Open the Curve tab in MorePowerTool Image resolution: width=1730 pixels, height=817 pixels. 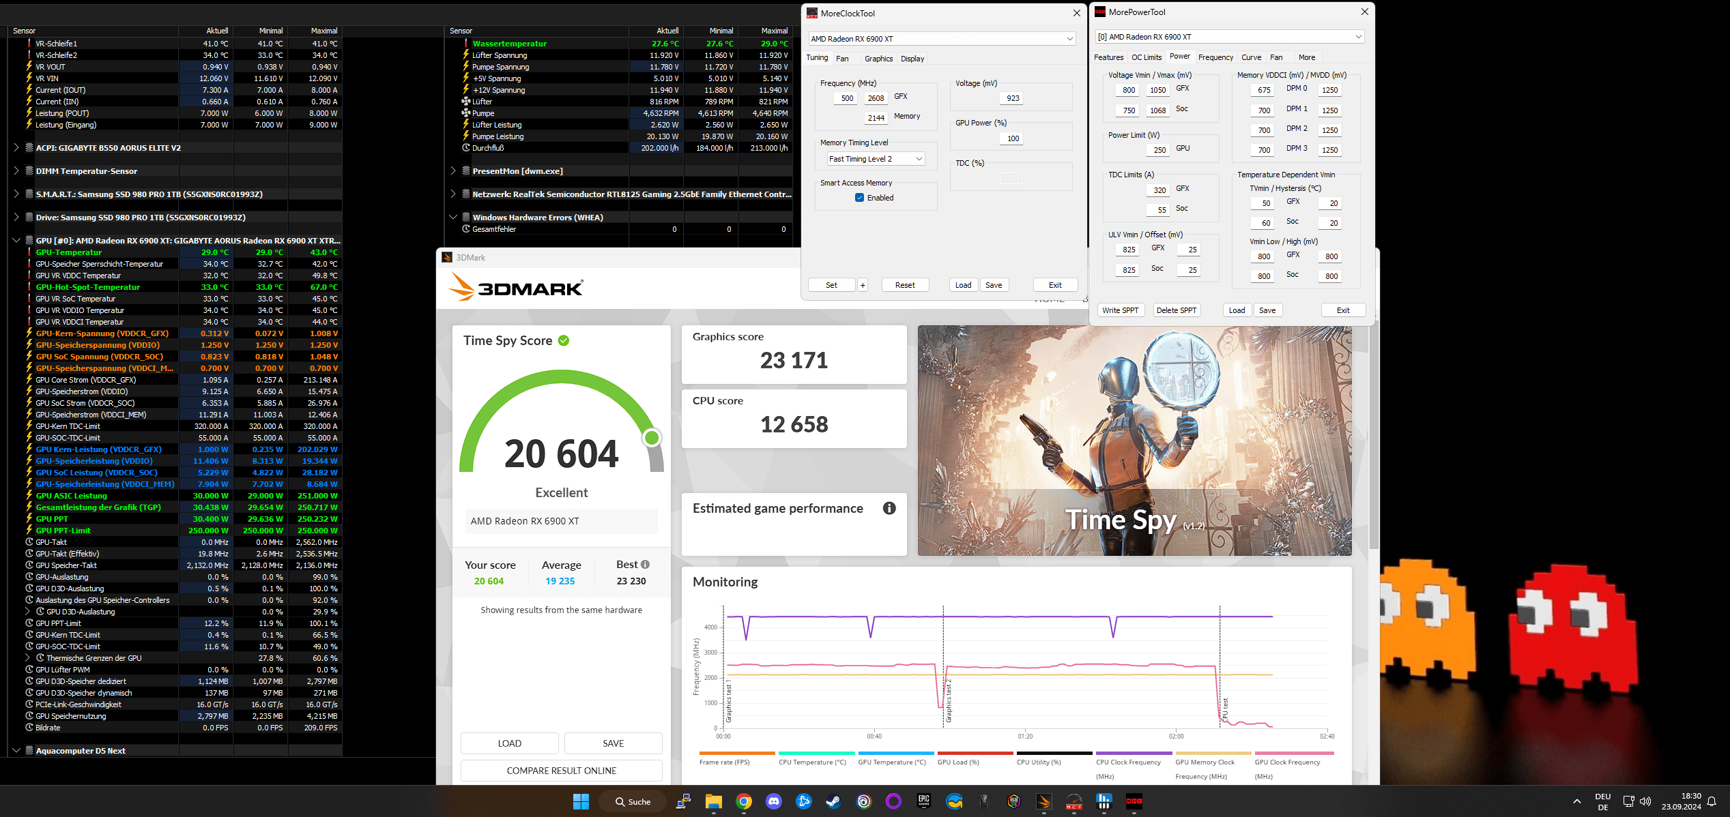[1251, 57]
